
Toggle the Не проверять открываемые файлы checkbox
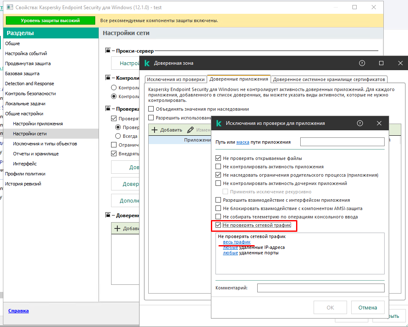(218, 158)
